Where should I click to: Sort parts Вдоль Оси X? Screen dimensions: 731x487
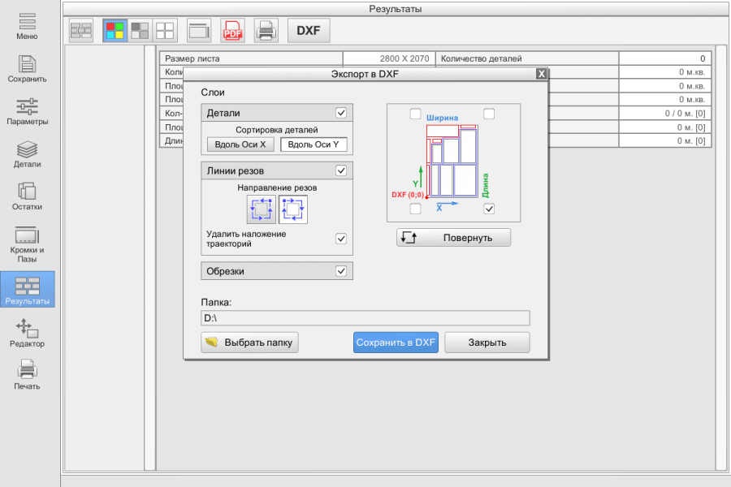(x=240, y=144)
